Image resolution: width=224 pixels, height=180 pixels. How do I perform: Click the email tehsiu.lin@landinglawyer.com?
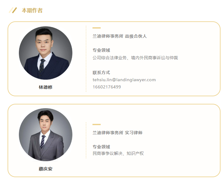coord(124,80)
